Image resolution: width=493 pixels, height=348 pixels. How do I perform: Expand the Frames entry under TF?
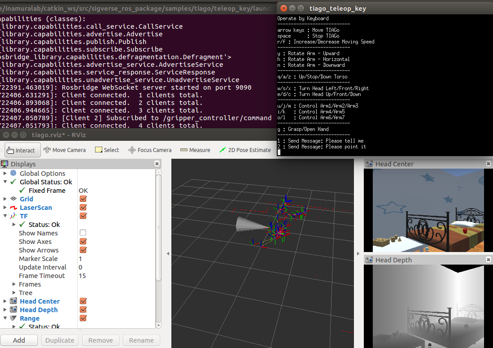click(14, 284)
